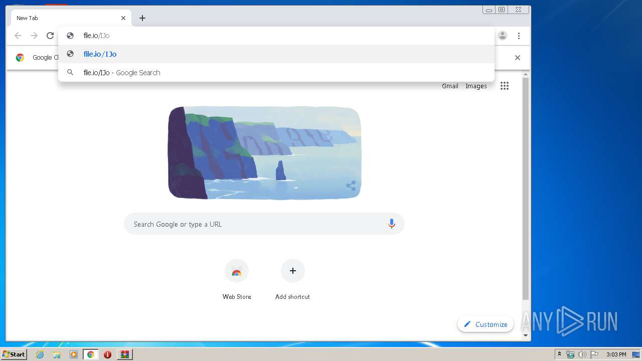The image size is (642, 361).
Task: Select the file.io/IJo URL suggestion
Action: (276, 54)
